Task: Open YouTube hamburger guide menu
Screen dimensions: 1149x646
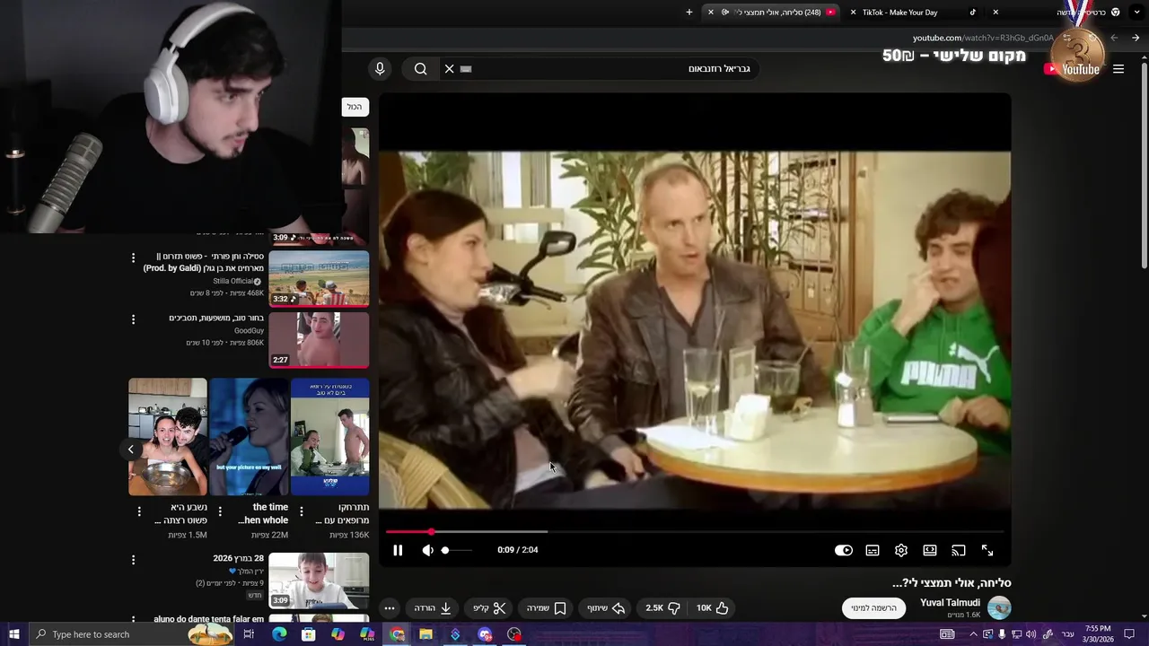Action: tap(1118, 69)
